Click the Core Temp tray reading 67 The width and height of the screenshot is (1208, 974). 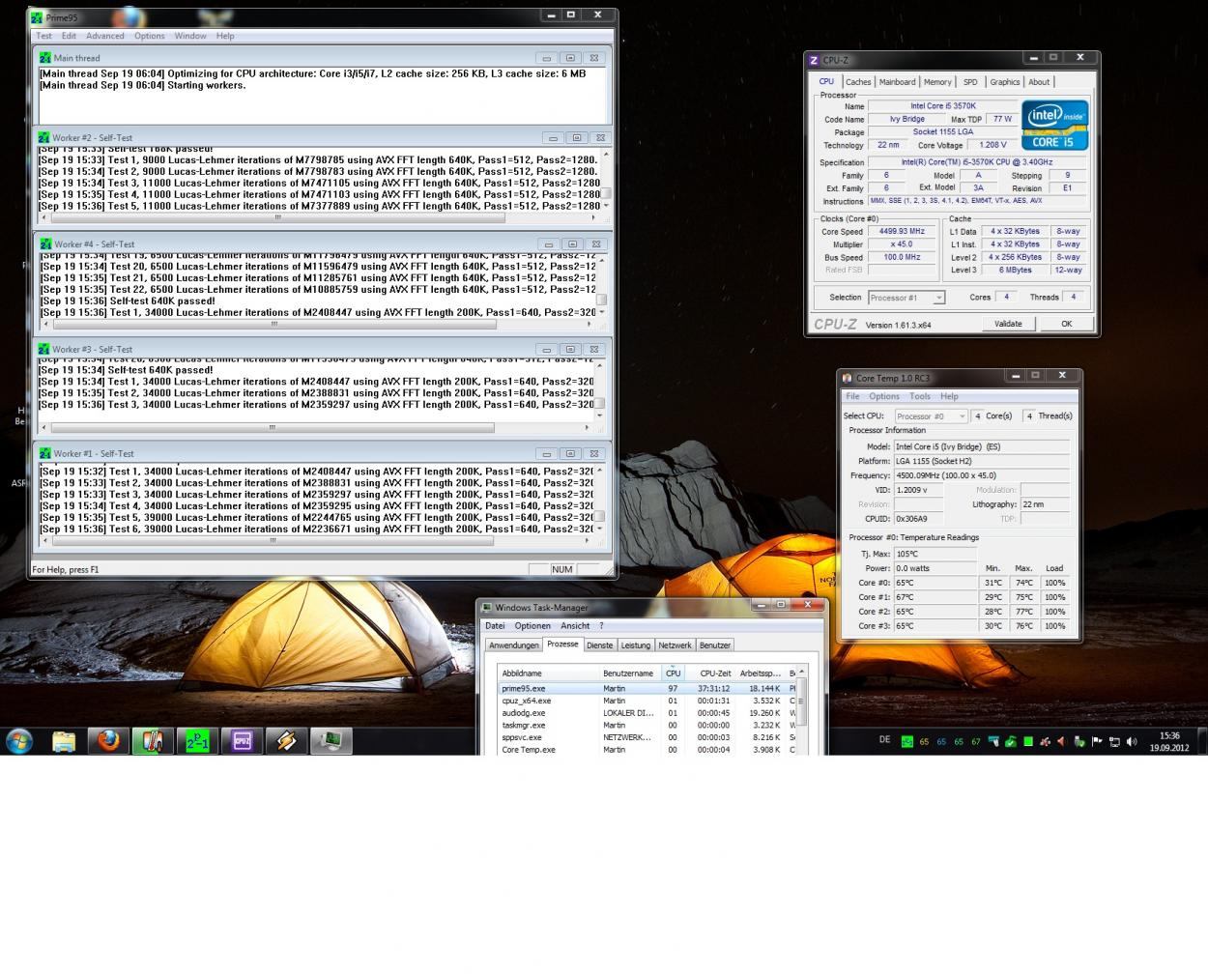tap(976, 741)
